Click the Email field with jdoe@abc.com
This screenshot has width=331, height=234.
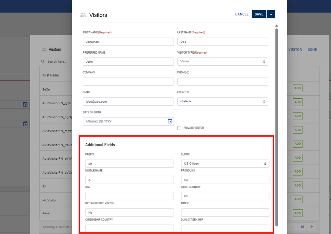[128, 102]
